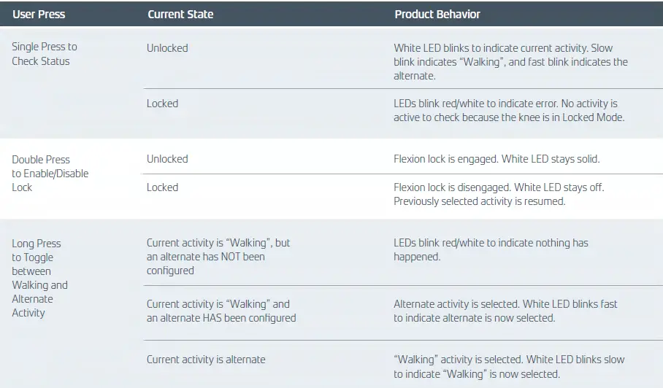Click the "No activity is active to check" error description
663x388 pixels.
tap(505, 110)
